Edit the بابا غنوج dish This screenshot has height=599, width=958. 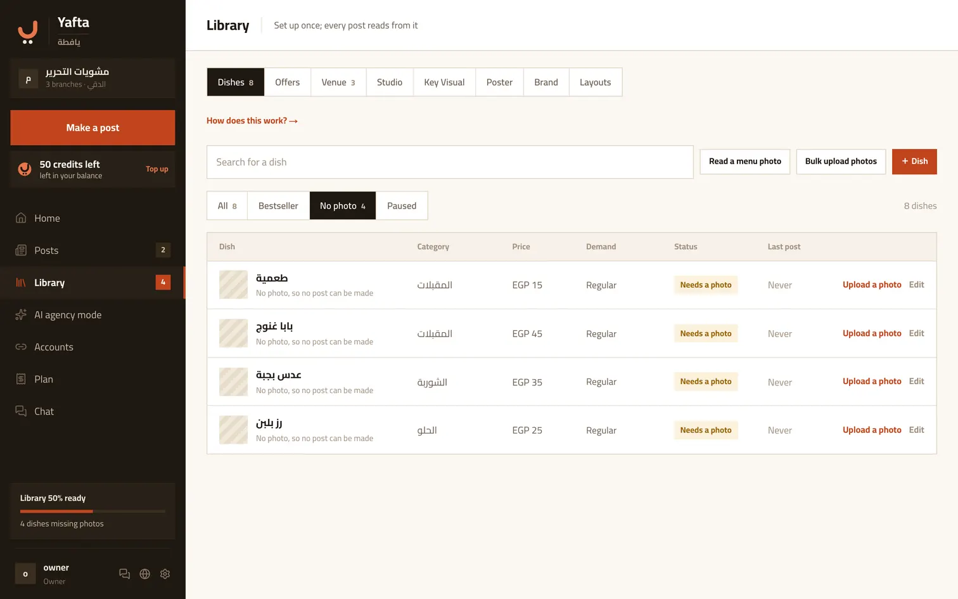pos(916,333)
